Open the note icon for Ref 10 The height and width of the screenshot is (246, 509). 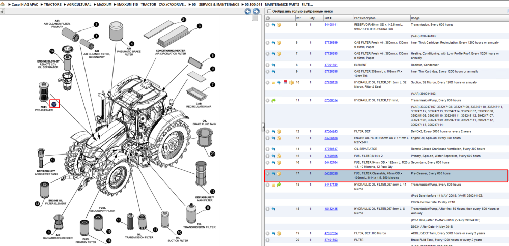(x=273, y=83)
